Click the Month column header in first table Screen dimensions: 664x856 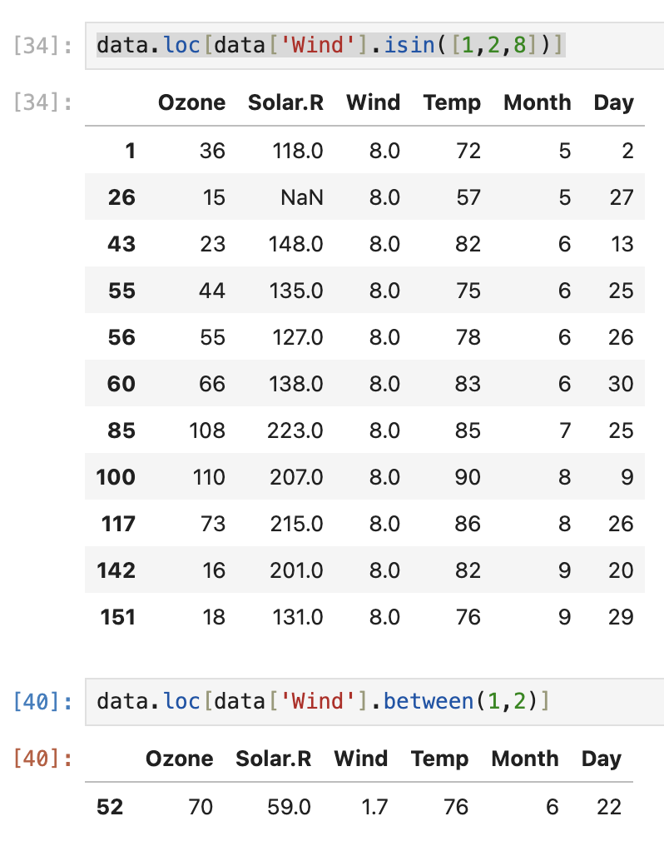click(538, 102)
